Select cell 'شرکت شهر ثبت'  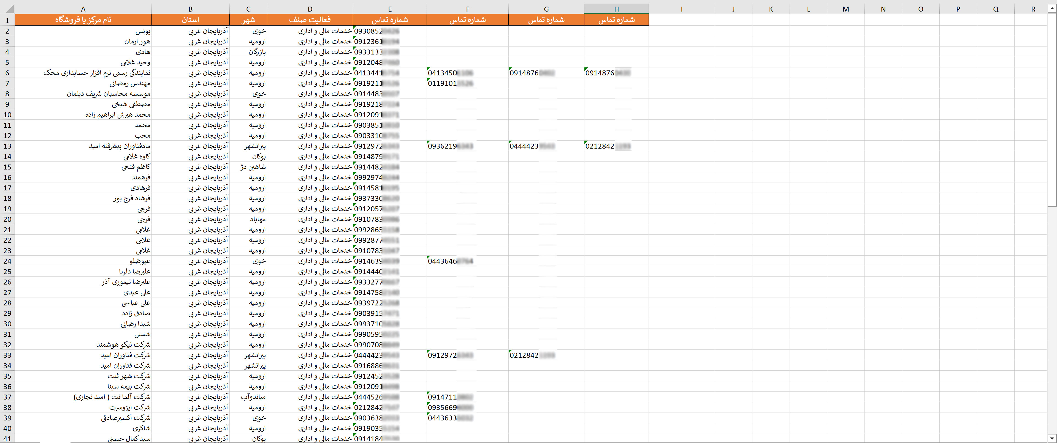[x=83, y=376]
